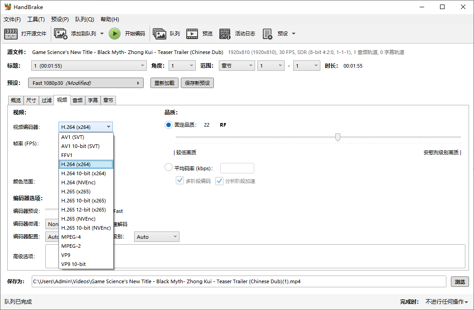Image resolution: width=474 pixels, height=310 pixels.
Task: Click the 浏览 browse button
Action: (460, 281)
